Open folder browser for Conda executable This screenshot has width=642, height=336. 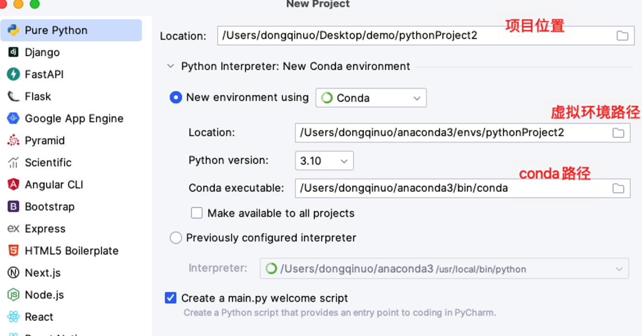618,188
